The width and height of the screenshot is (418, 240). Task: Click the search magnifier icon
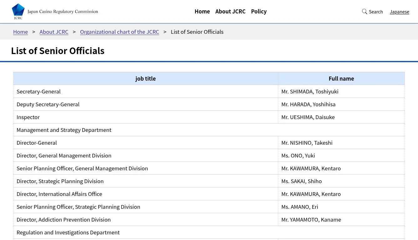click(x=364, y=11)
